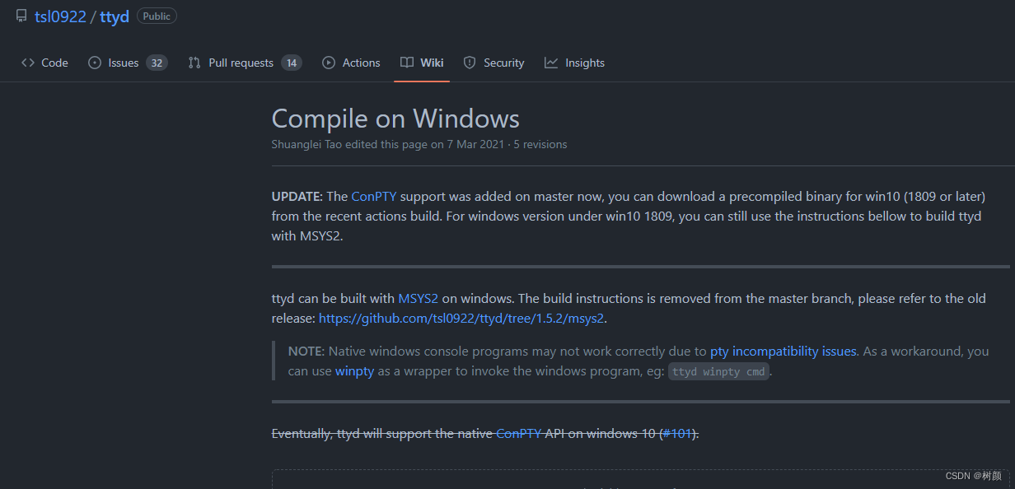
Task: Open the Issues tab showing 32 issues
Action: pos(124,63)
